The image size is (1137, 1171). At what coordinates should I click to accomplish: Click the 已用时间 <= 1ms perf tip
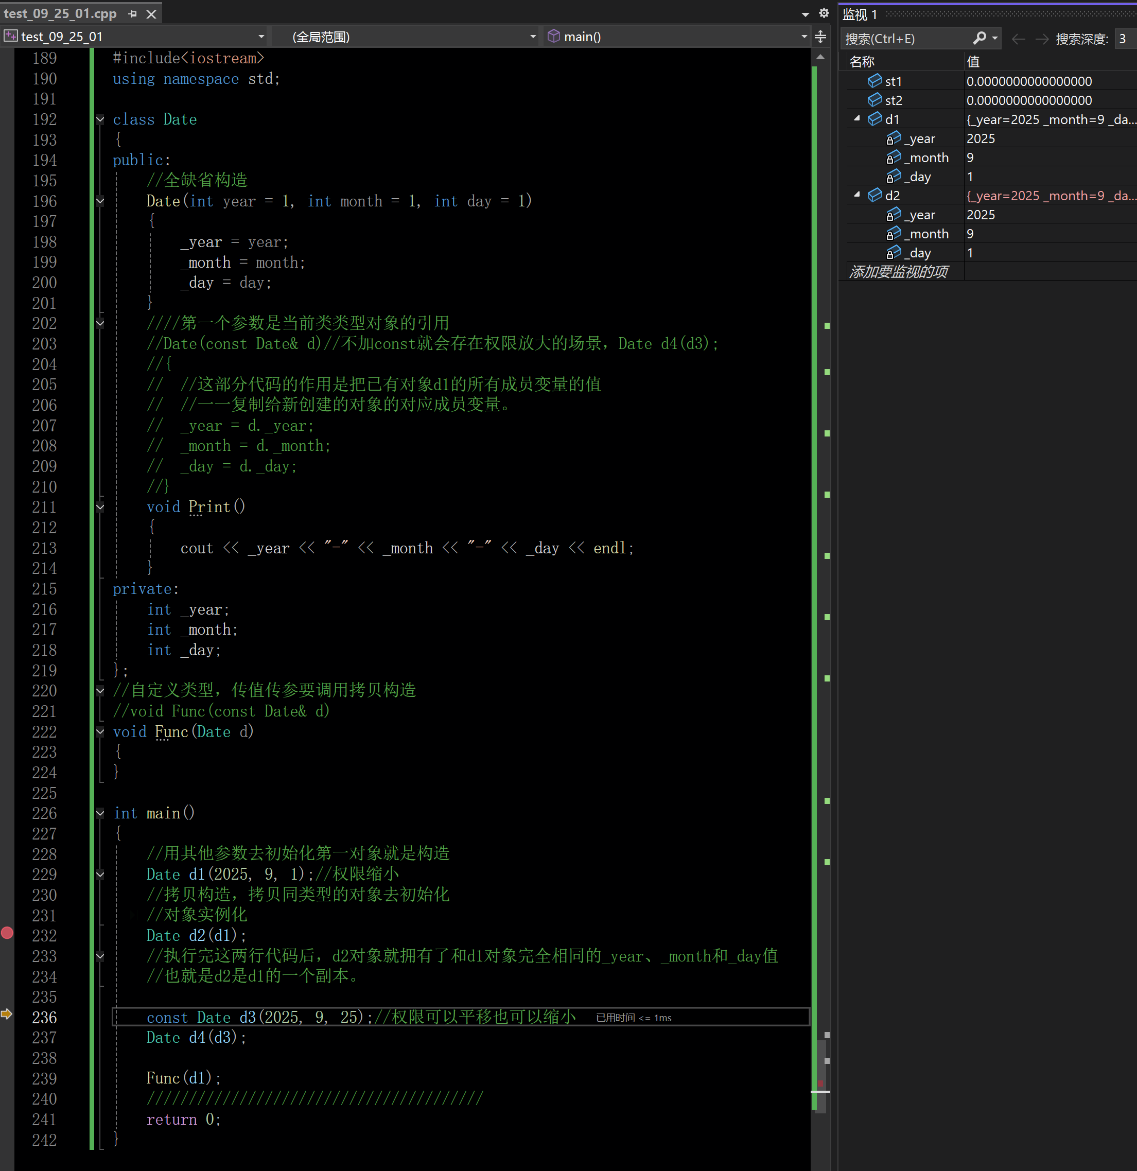pos(633,1018)
